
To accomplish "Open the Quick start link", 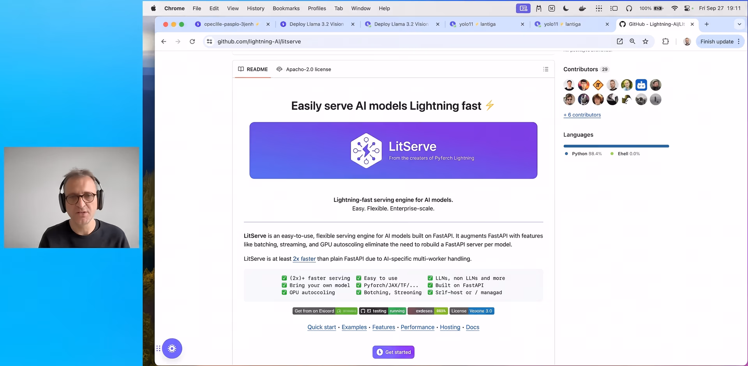I will 322,327.
